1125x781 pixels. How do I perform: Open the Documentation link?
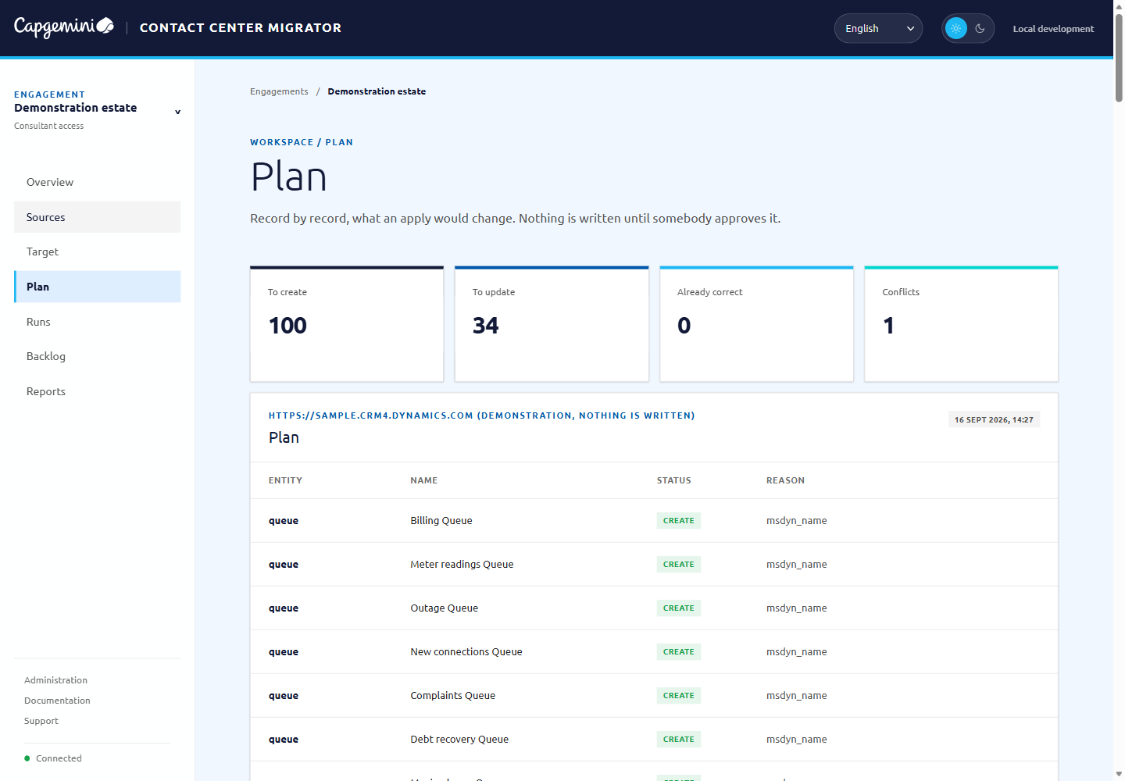(57, 701)
